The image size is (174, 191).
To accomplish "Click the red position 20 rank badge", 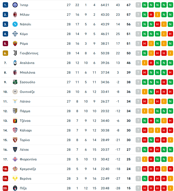I will pyautogui.click(x=6, y=188).
